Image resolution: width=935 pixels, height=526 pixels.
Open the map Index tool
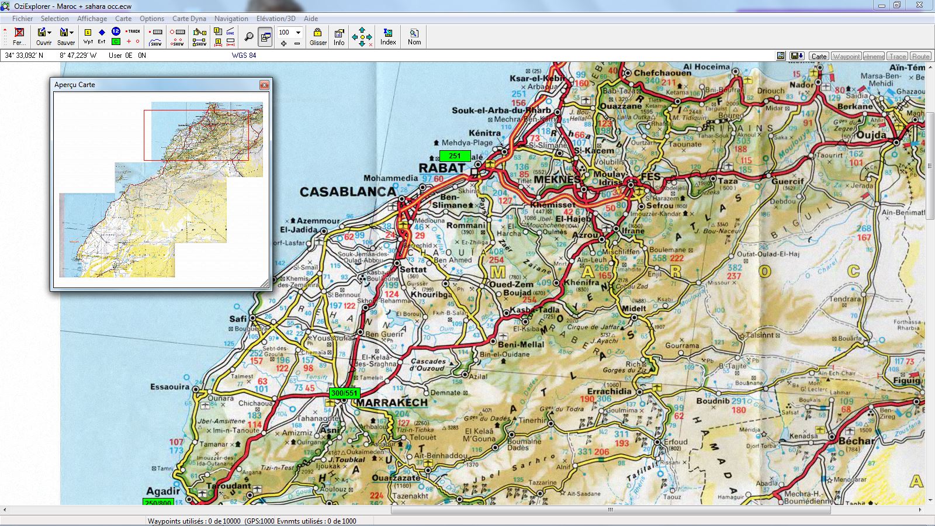(x=388, y=36)
